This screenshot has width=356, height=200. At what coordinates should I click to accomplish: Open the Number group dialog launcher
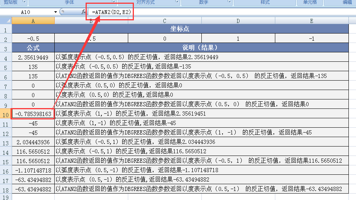229,2
